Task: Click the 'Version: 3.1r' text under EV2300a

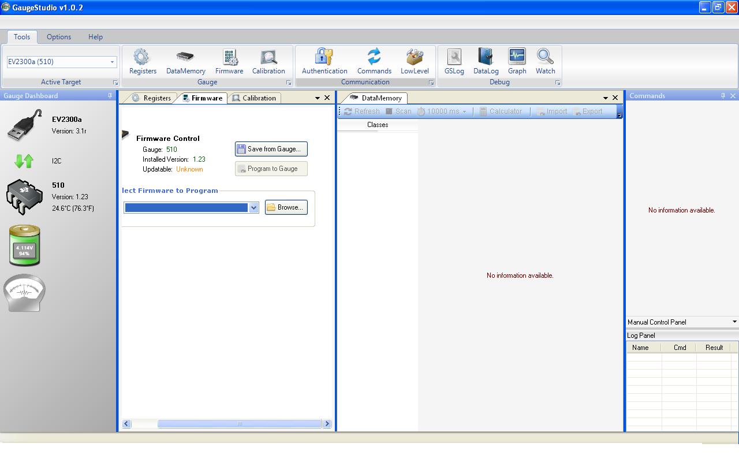Action: (69, 131)
